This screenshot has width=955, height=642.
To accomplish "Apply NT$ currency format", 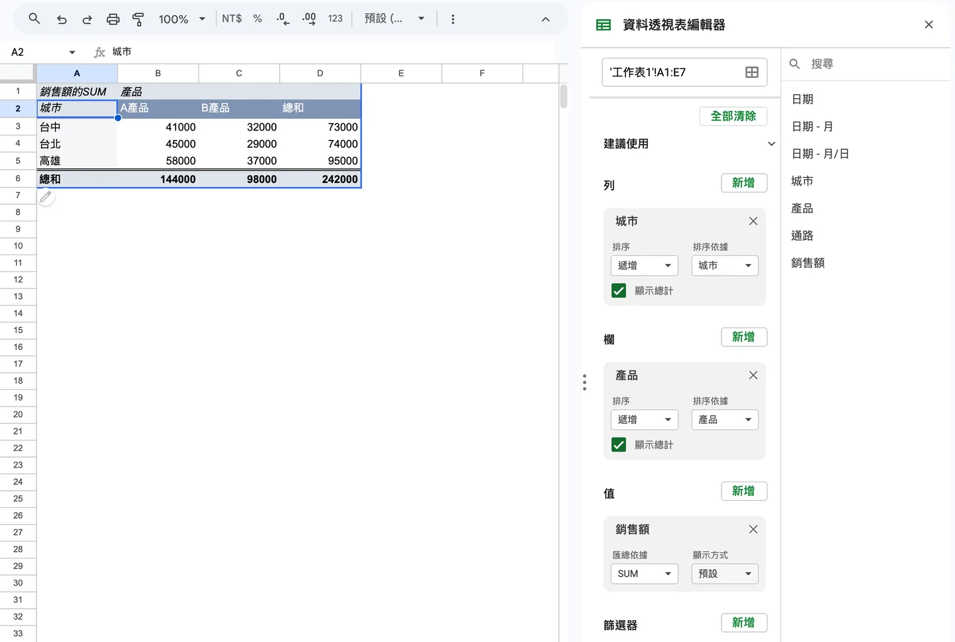I will (x=231, y=19).
